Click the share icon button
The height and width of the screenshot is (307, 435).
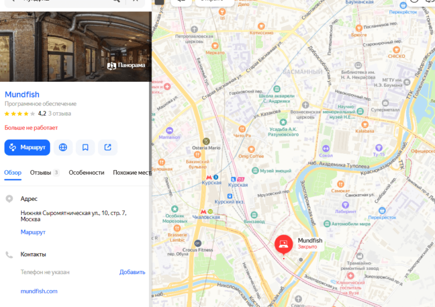(x=108, y=148)
